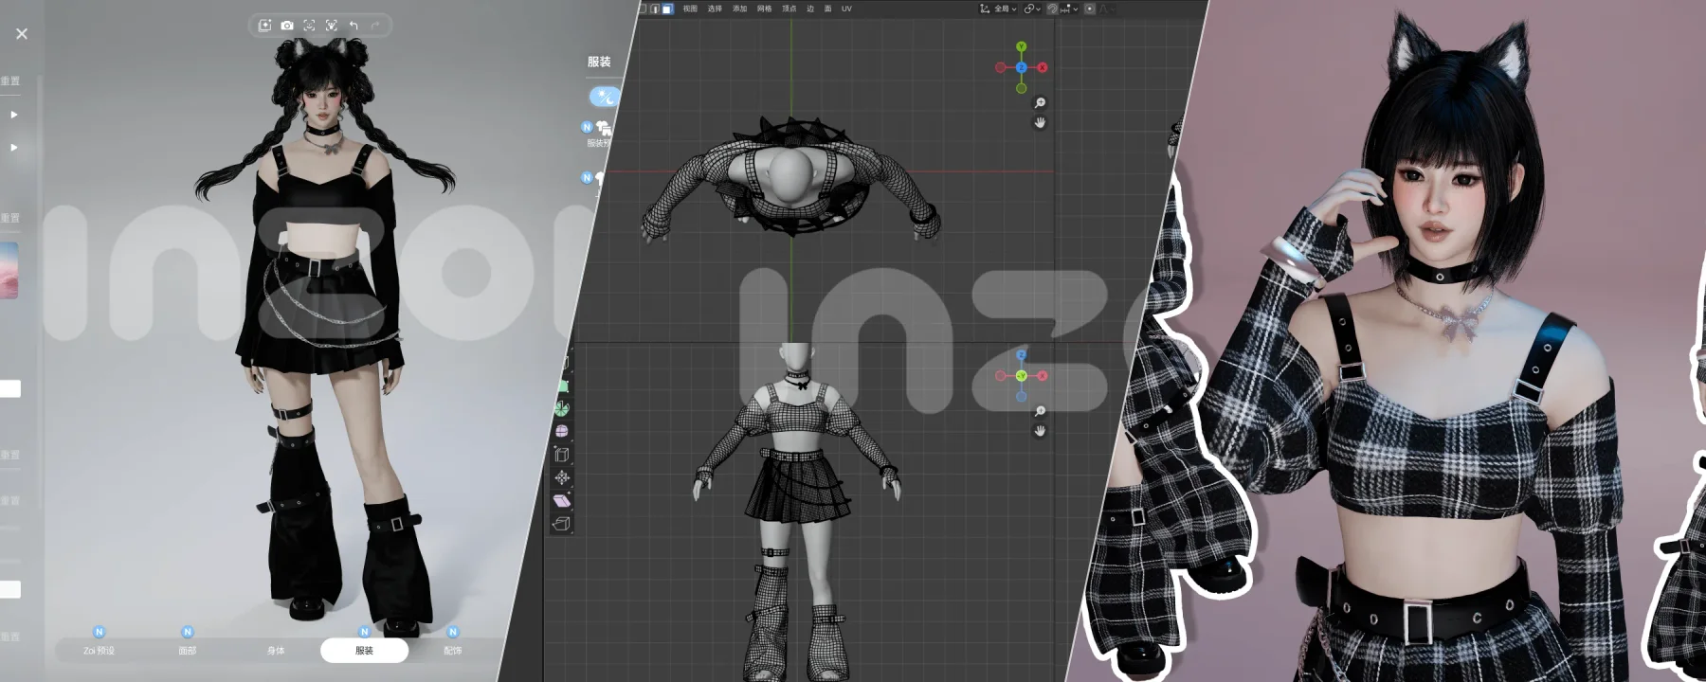Toggle the day/night outfit switch
The width and height of the screenshot is (1706, 682).
pyautogui.click(x=604, y=96)
